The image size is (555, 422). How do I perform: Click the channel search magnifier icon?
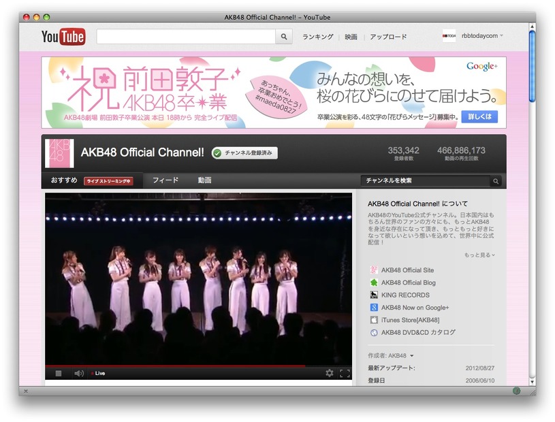coord(496,181)
